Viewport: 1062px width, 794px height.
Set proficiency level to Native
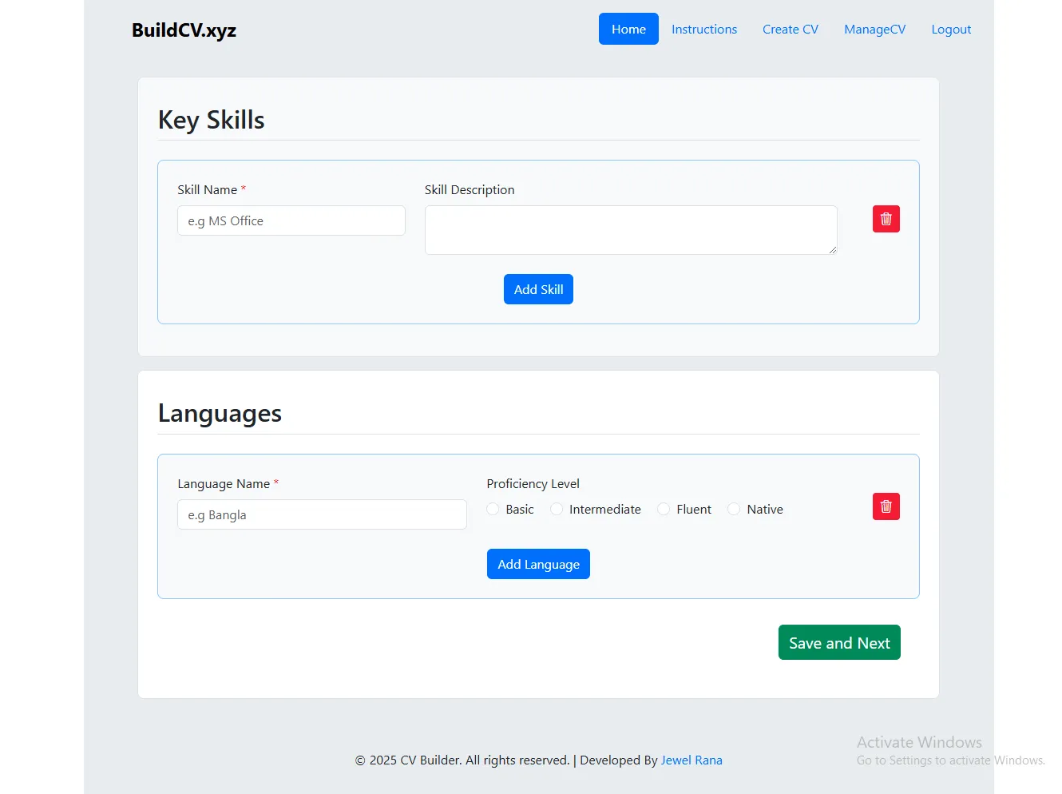point(734,510)
